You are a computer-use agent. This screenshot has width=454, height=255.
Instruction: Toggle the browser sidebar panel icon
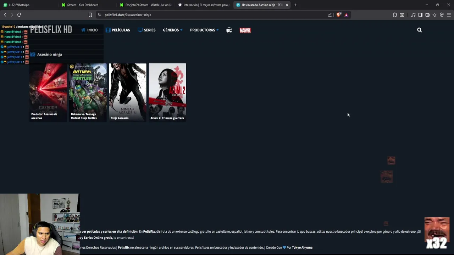tap(420, 15)
